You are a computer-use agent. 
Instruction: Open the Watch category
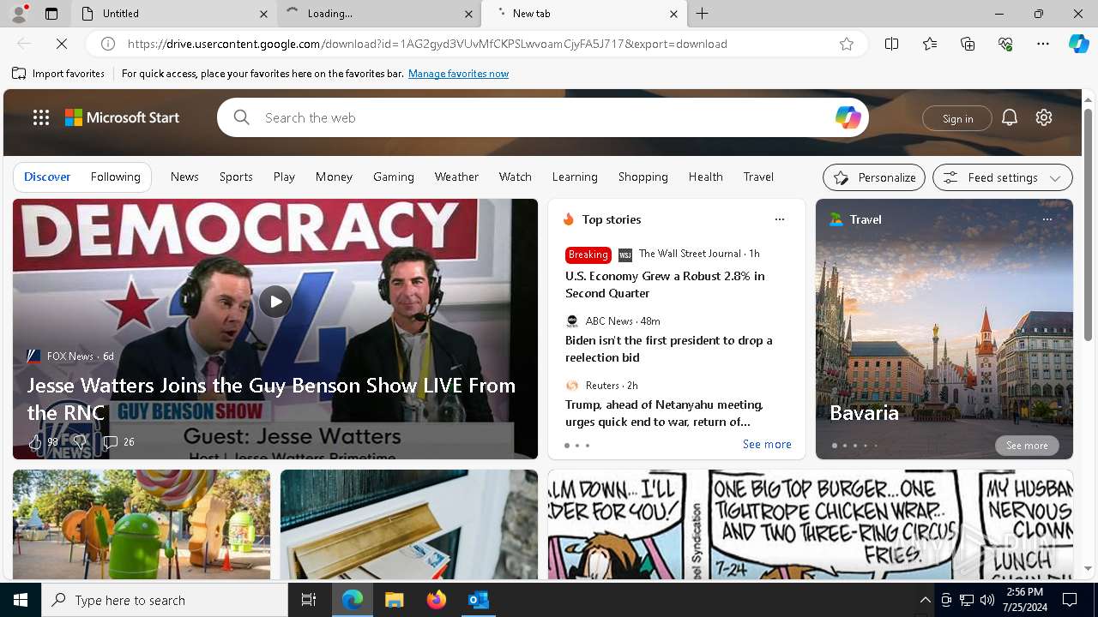516,177
